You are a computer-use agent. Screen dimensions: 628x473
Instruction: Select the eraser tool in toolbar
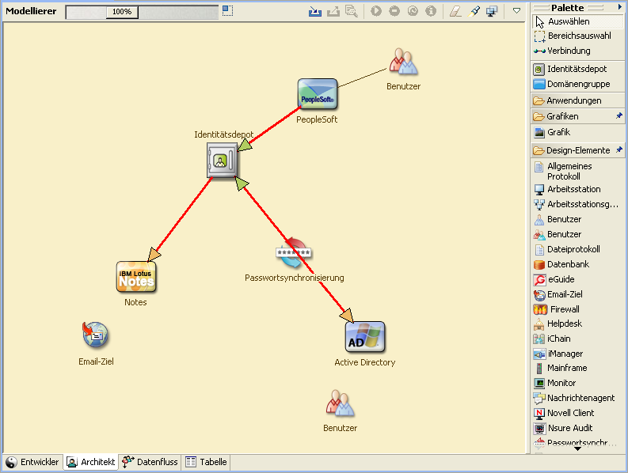455,11
